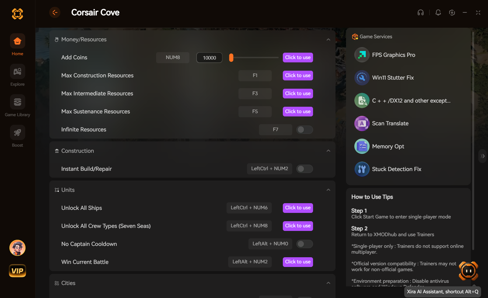Open the Game Library sidebar icon
The image size is (488, 298).
click(x=17, y=102)
